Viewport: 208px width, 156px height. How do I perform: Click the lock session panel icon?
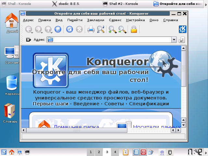click(x=136, y=152)
